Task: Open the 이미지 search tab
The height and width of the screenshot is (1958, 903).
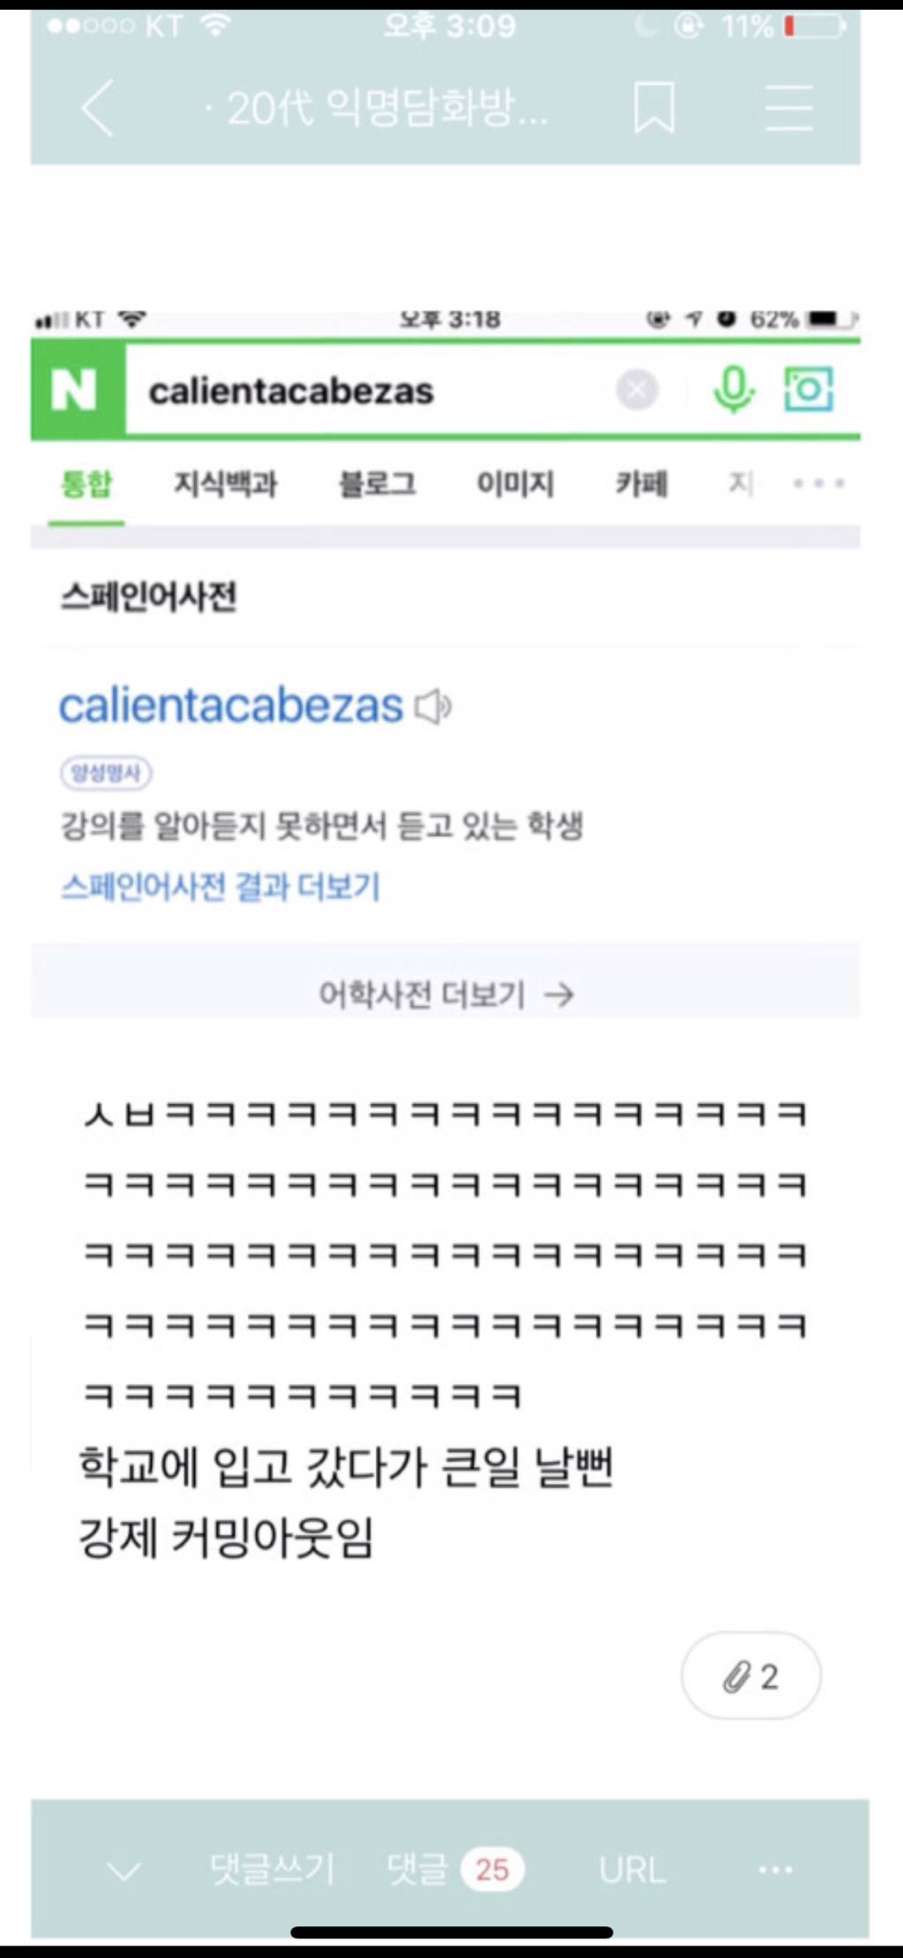Action: pos(515,483)
